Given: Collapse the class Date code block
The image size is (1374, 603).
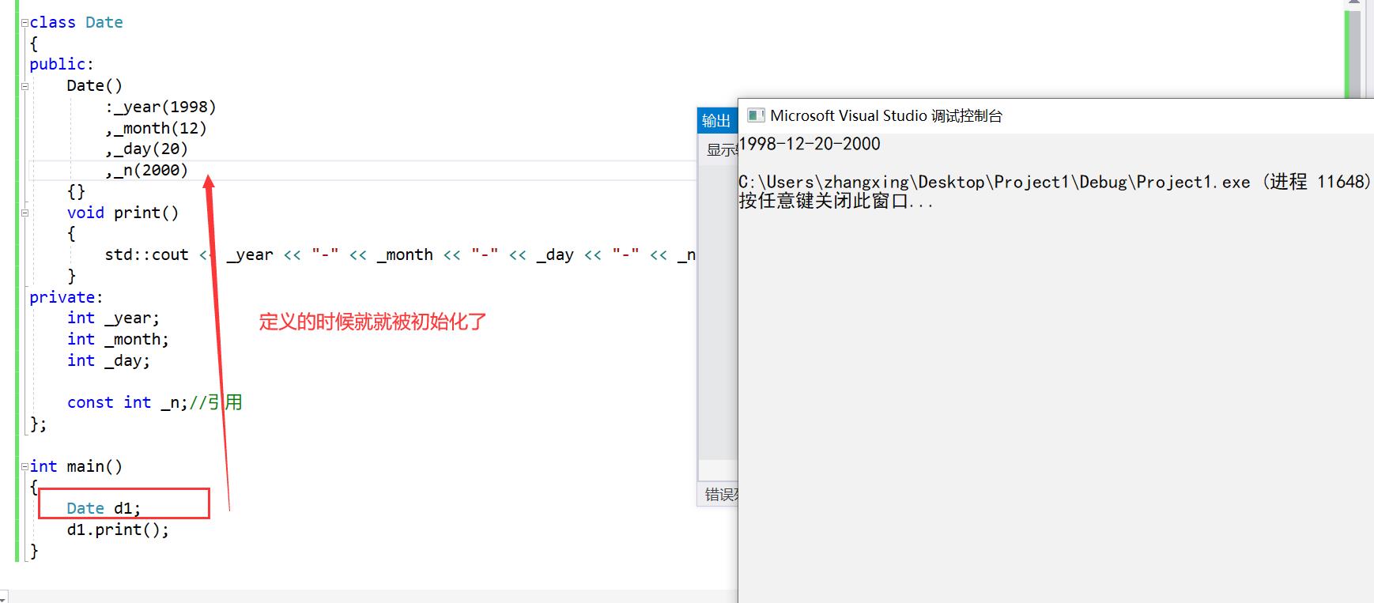Looking at the screenshot, I should [x=25, y=23].
